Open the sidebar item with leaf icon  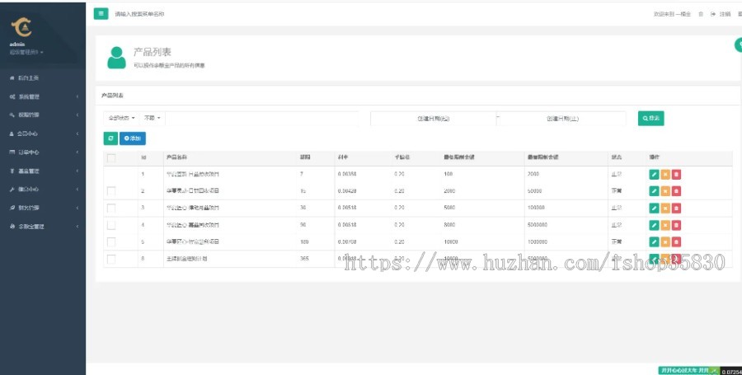click(43, 208)
